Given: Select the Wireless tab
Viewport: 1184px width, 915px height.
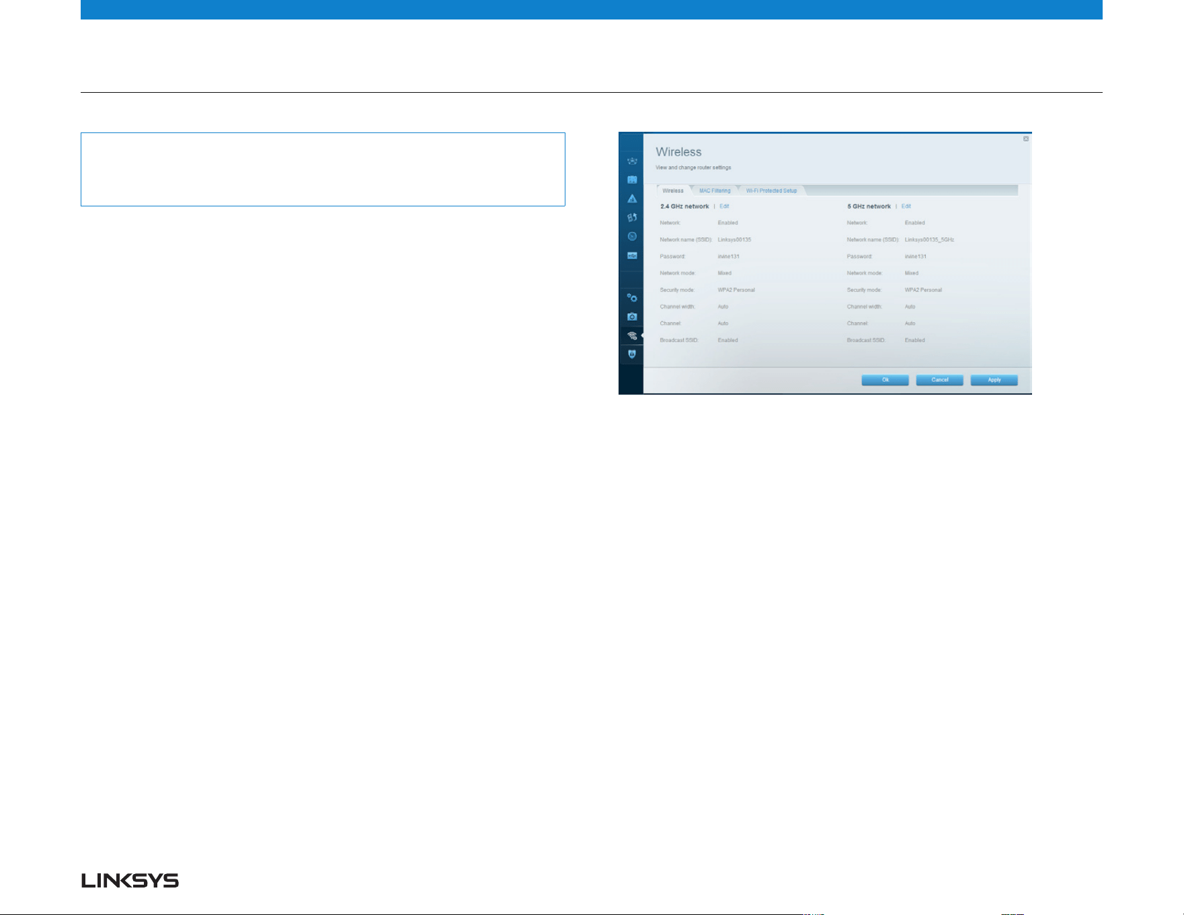Looking at the screenshot, I should coord(673,191).
